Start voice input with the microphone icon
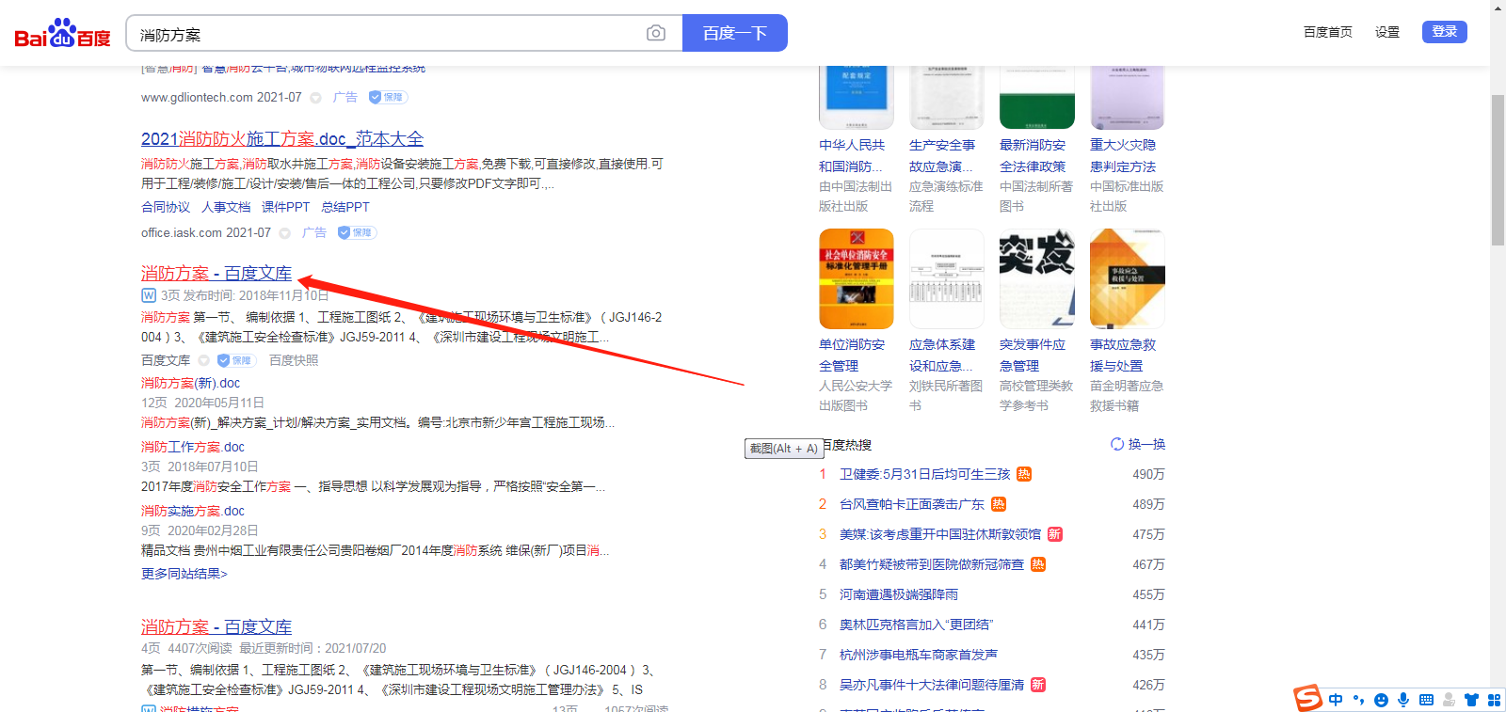 coord(1403,700)
